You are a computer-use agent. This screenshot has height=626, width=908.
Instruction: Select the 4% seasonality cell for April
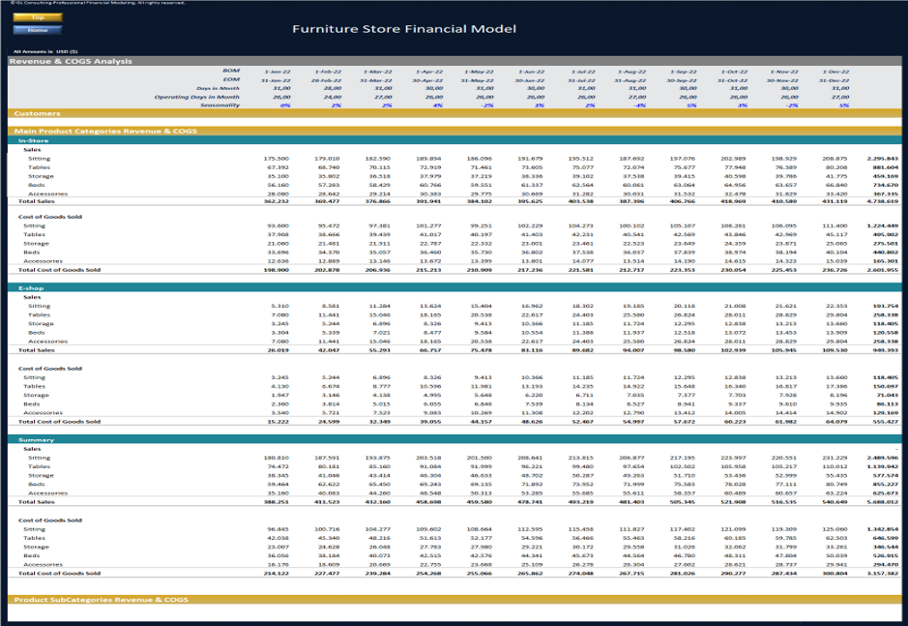pos(438,105)
